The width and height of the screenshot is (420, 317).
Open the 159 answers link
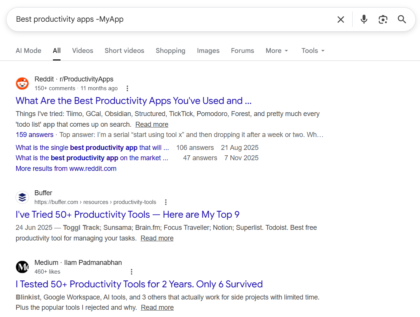click(34, 134)
